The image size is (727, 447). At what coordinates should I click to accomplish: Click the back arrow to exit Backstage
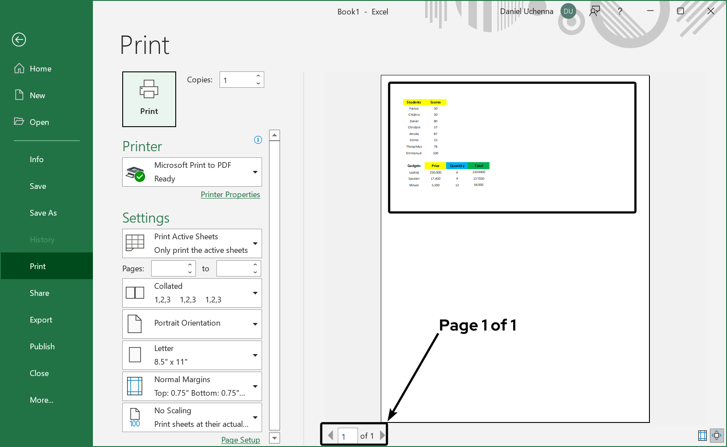[19, 40]
